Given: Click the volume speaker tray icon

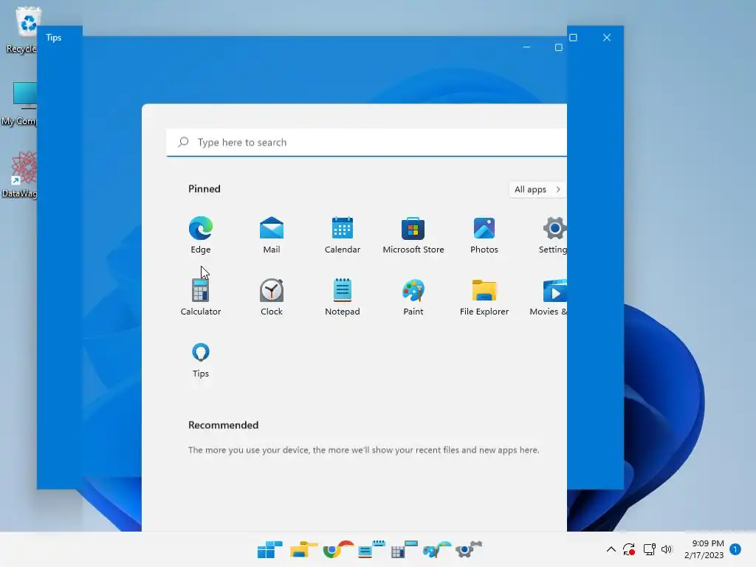Looking at the screenshot, I should 667,549.
